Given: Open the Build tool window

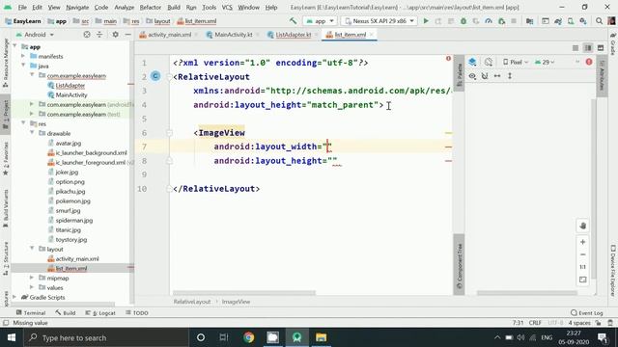Looking at the screenshot, I should [x=66, y=312].
